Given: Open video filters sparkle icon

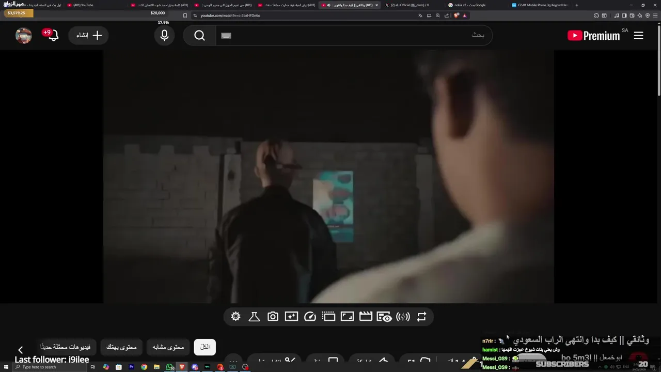Looking at the screenshot, I should pyautogui.click(x=291, y=317).
